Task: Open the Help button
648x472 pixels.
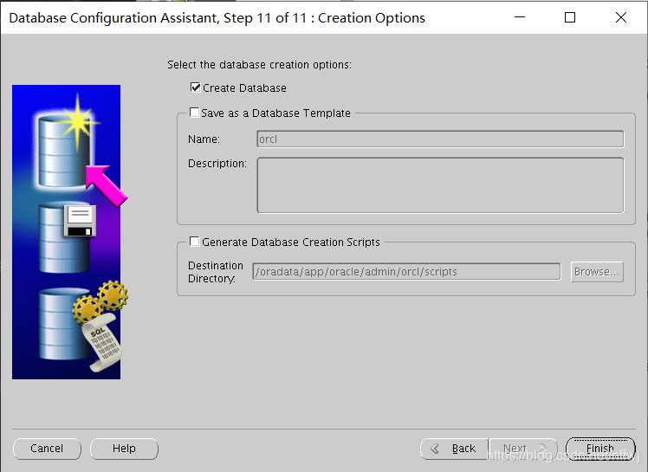Action: click(x=124, y=449)
